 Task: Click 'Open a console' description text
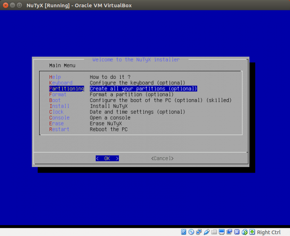tap(110, 118)
